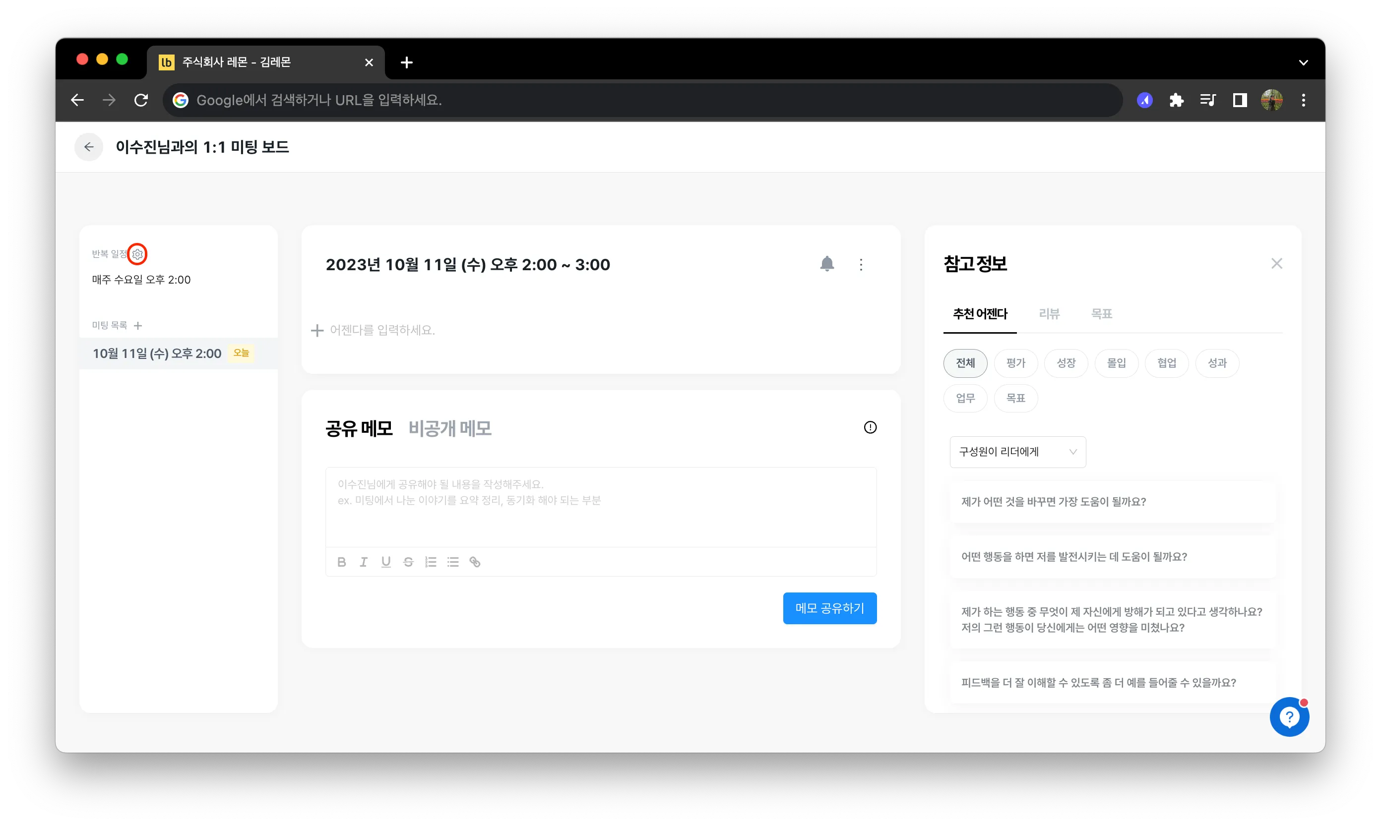
Task: Open the meeting three-dot options menu
Action: tap(861, 264)
